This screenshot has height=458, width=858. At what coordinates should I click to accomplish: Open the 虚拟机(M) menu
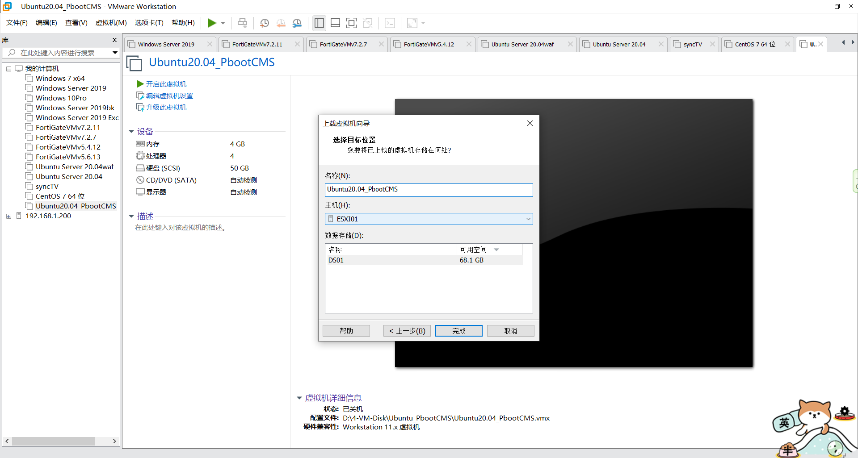click(111, 23)
